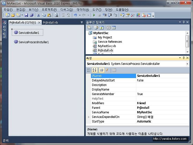Viewport: 193px width, 145px height.
Task: Click the Add New Item toolbar icon
Action: tap(18, 15)
